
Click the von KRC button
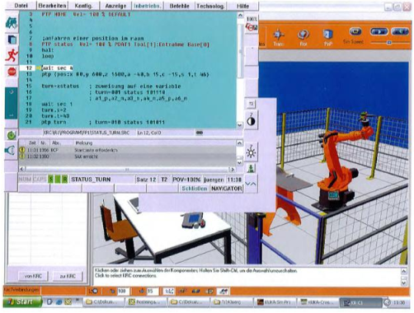[x=33, y=276]
